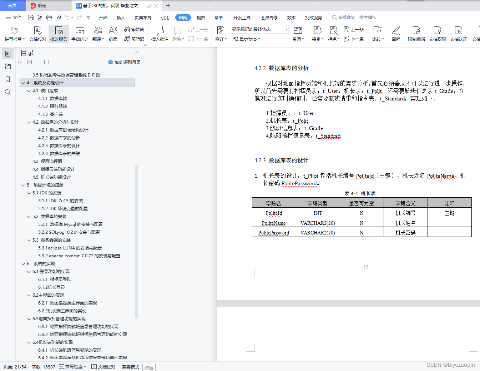Click the VARCHAR2(20) cell beside PoliteName
Viewport: 480px width, 371px height.
[318, 223]
